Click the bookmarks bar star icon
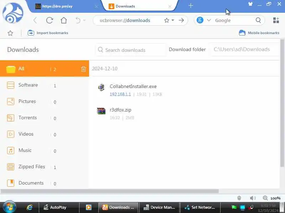This screenshot has height=213, width=285. (10, 33)
